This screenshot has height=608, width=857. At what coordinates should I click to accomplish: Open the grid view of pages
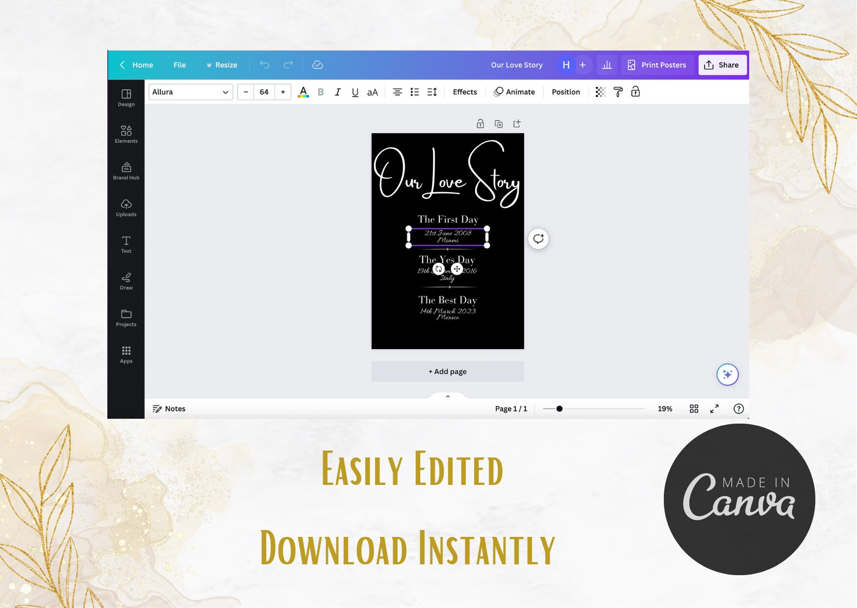point(694,408)
